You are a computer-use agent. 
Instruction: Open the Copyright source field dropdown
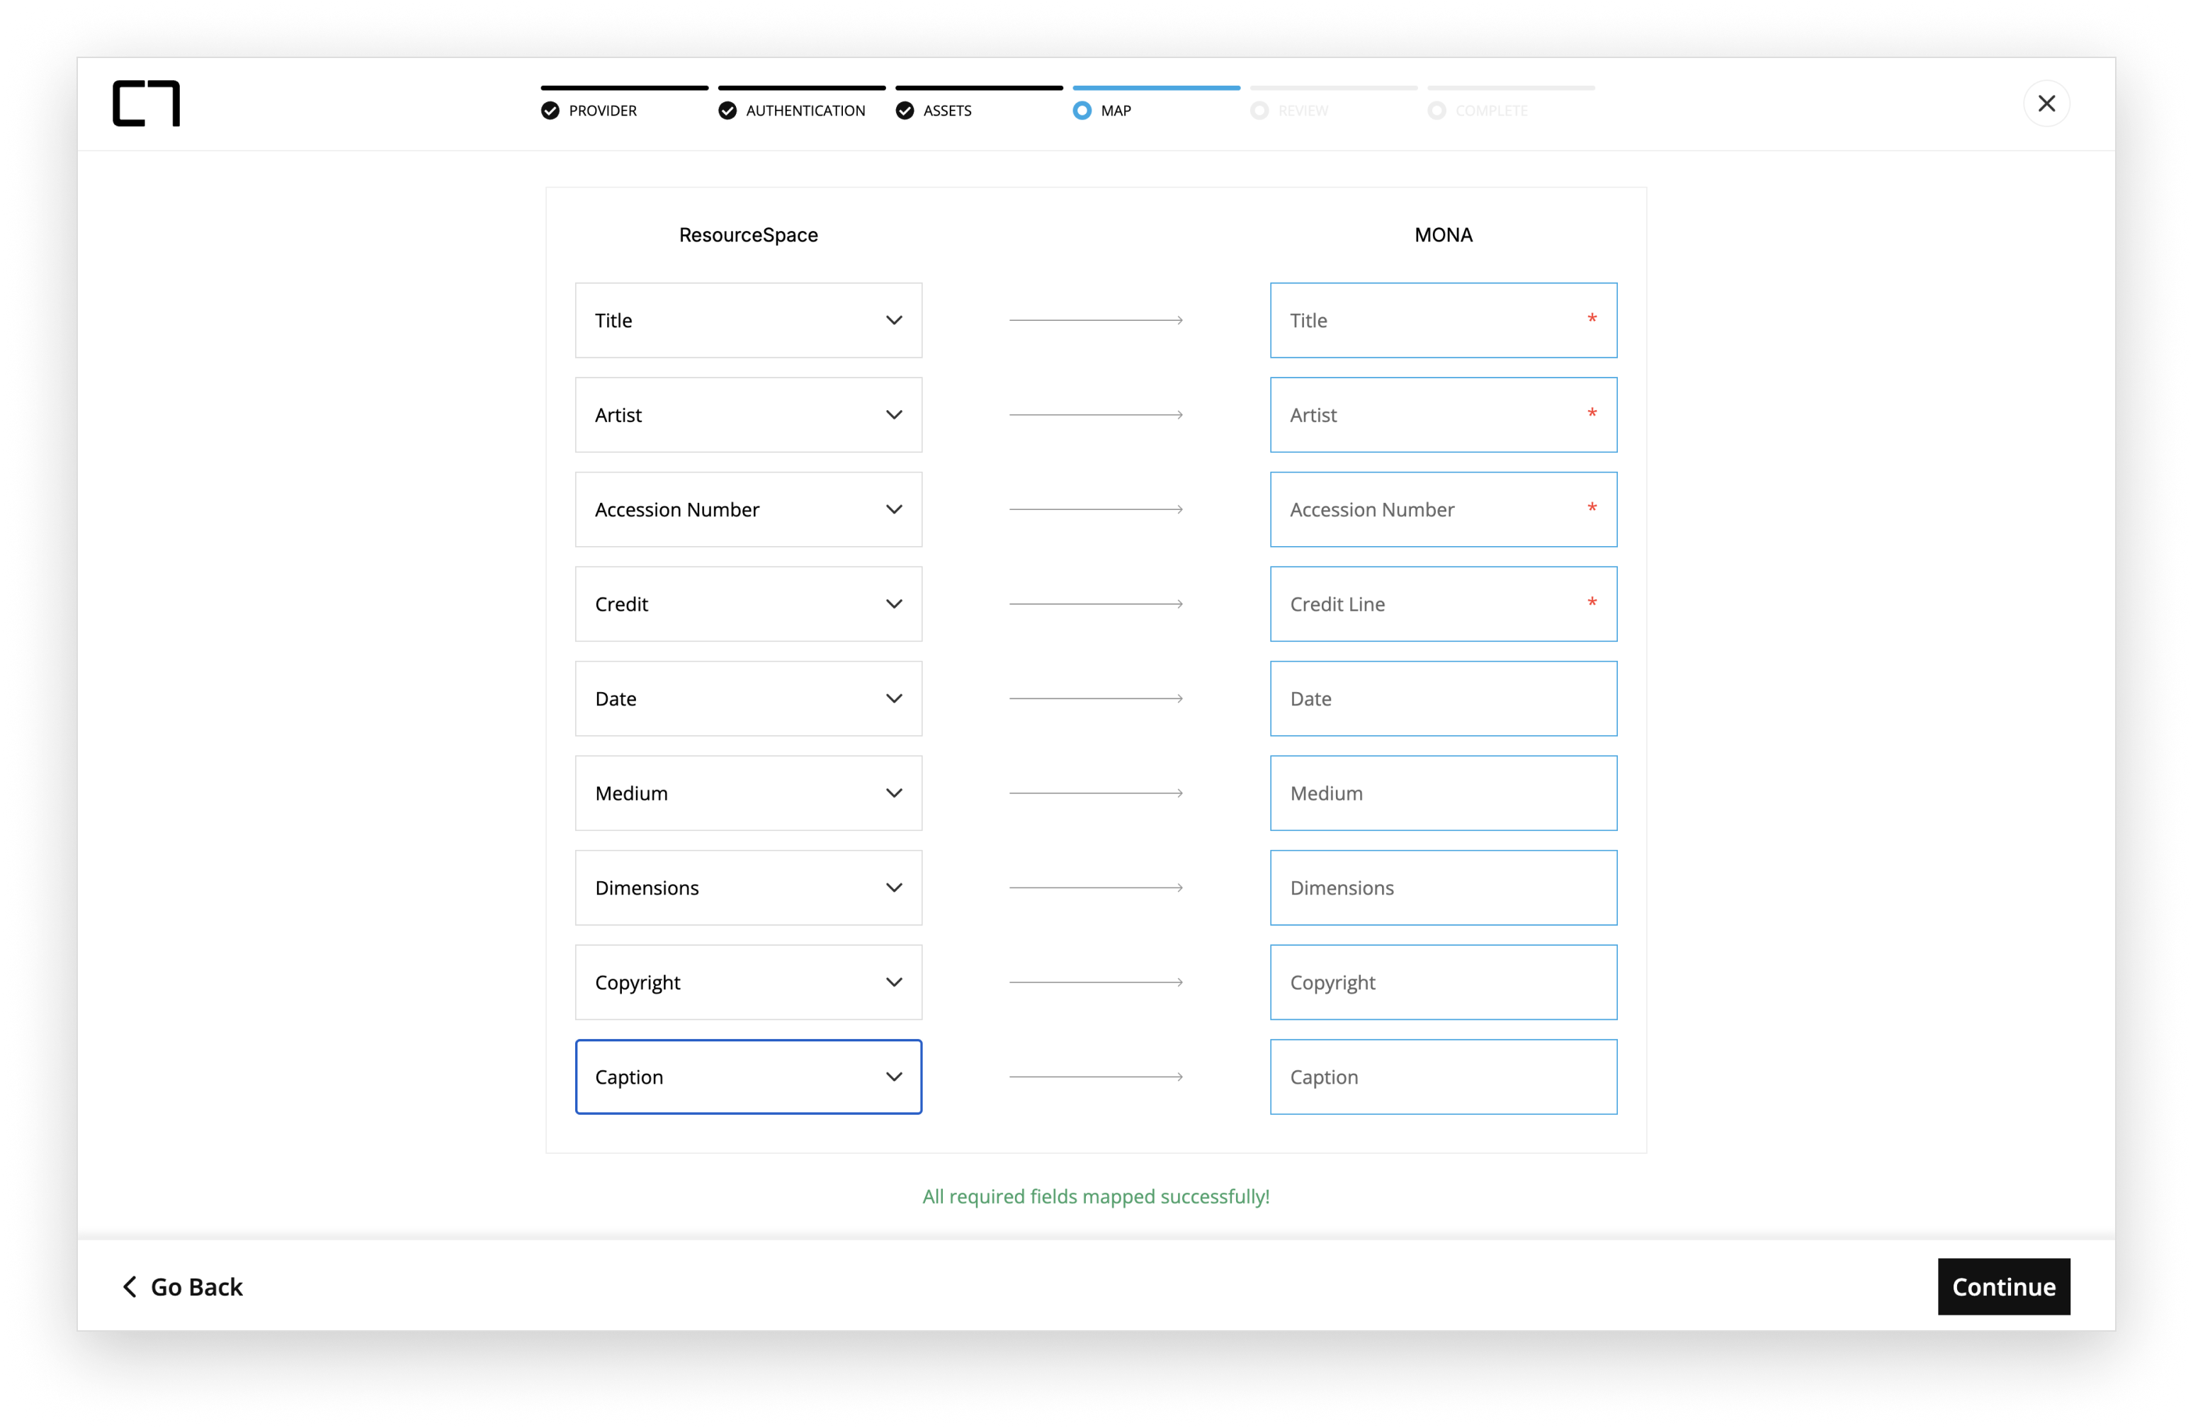(748, 982)
